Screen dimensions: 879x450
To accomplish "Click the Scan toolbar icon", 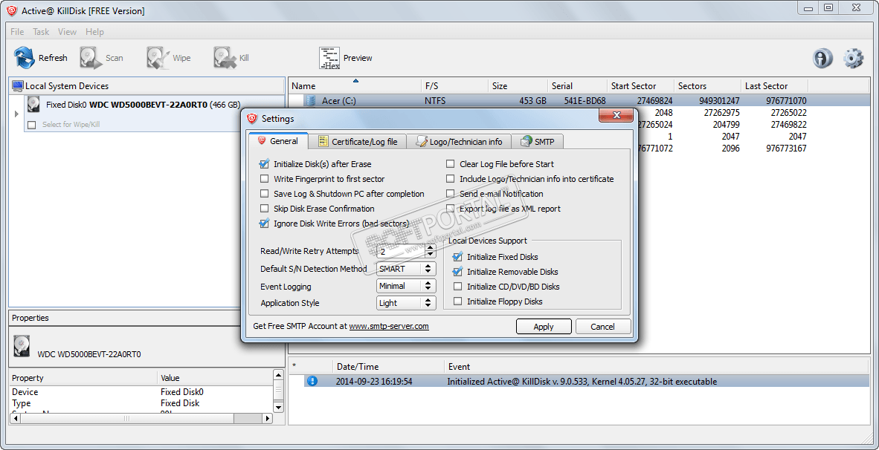I will tap(91, 58).
